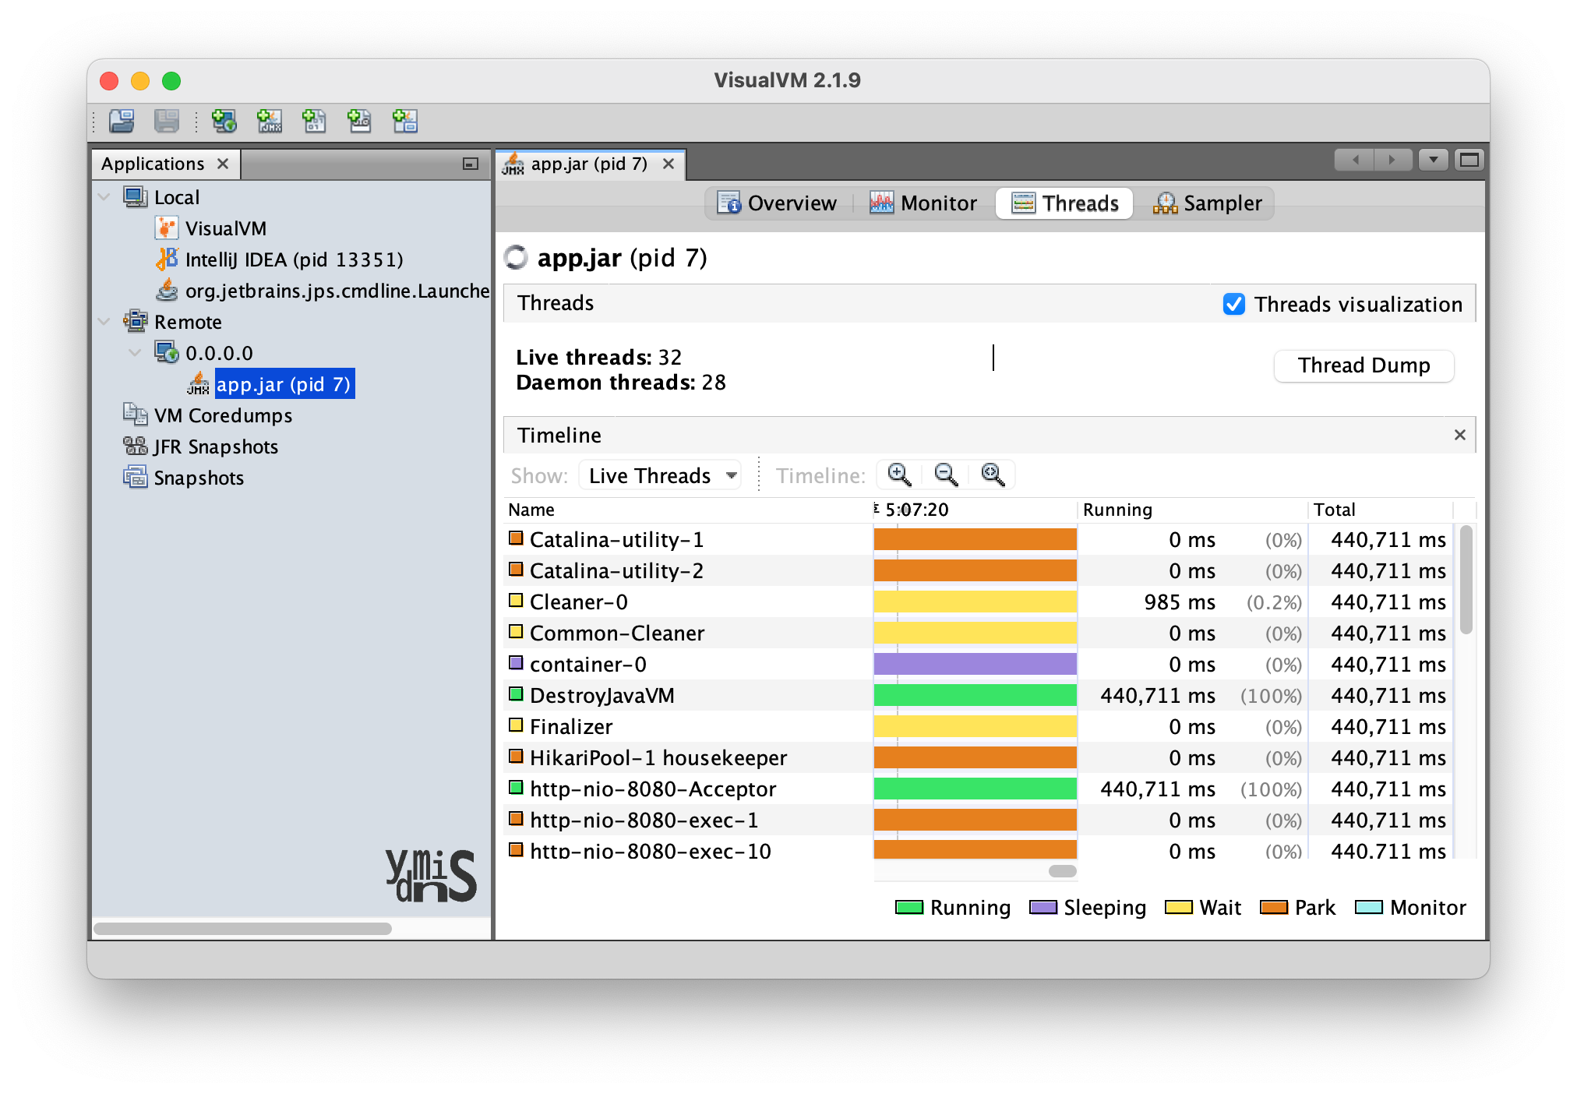Click the Load Snapshot toolbar icon
The height and width of the screenshot is (1094, 1577).
tap(122, 121)
